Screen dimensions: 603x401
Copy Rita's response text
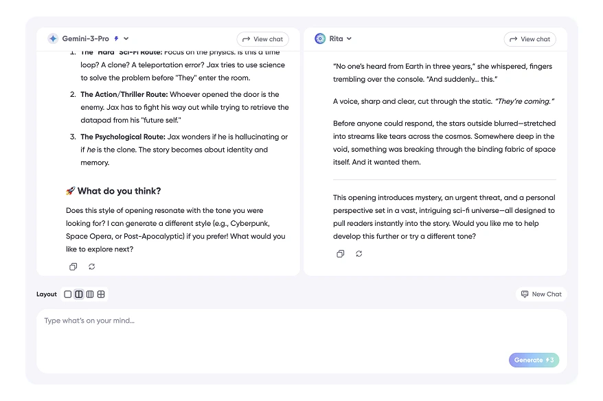click(340, 253)
